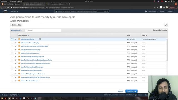
Task: Open the AmazonAPIGatewayPushToCloudWatchLogs link
Action: 35,77
